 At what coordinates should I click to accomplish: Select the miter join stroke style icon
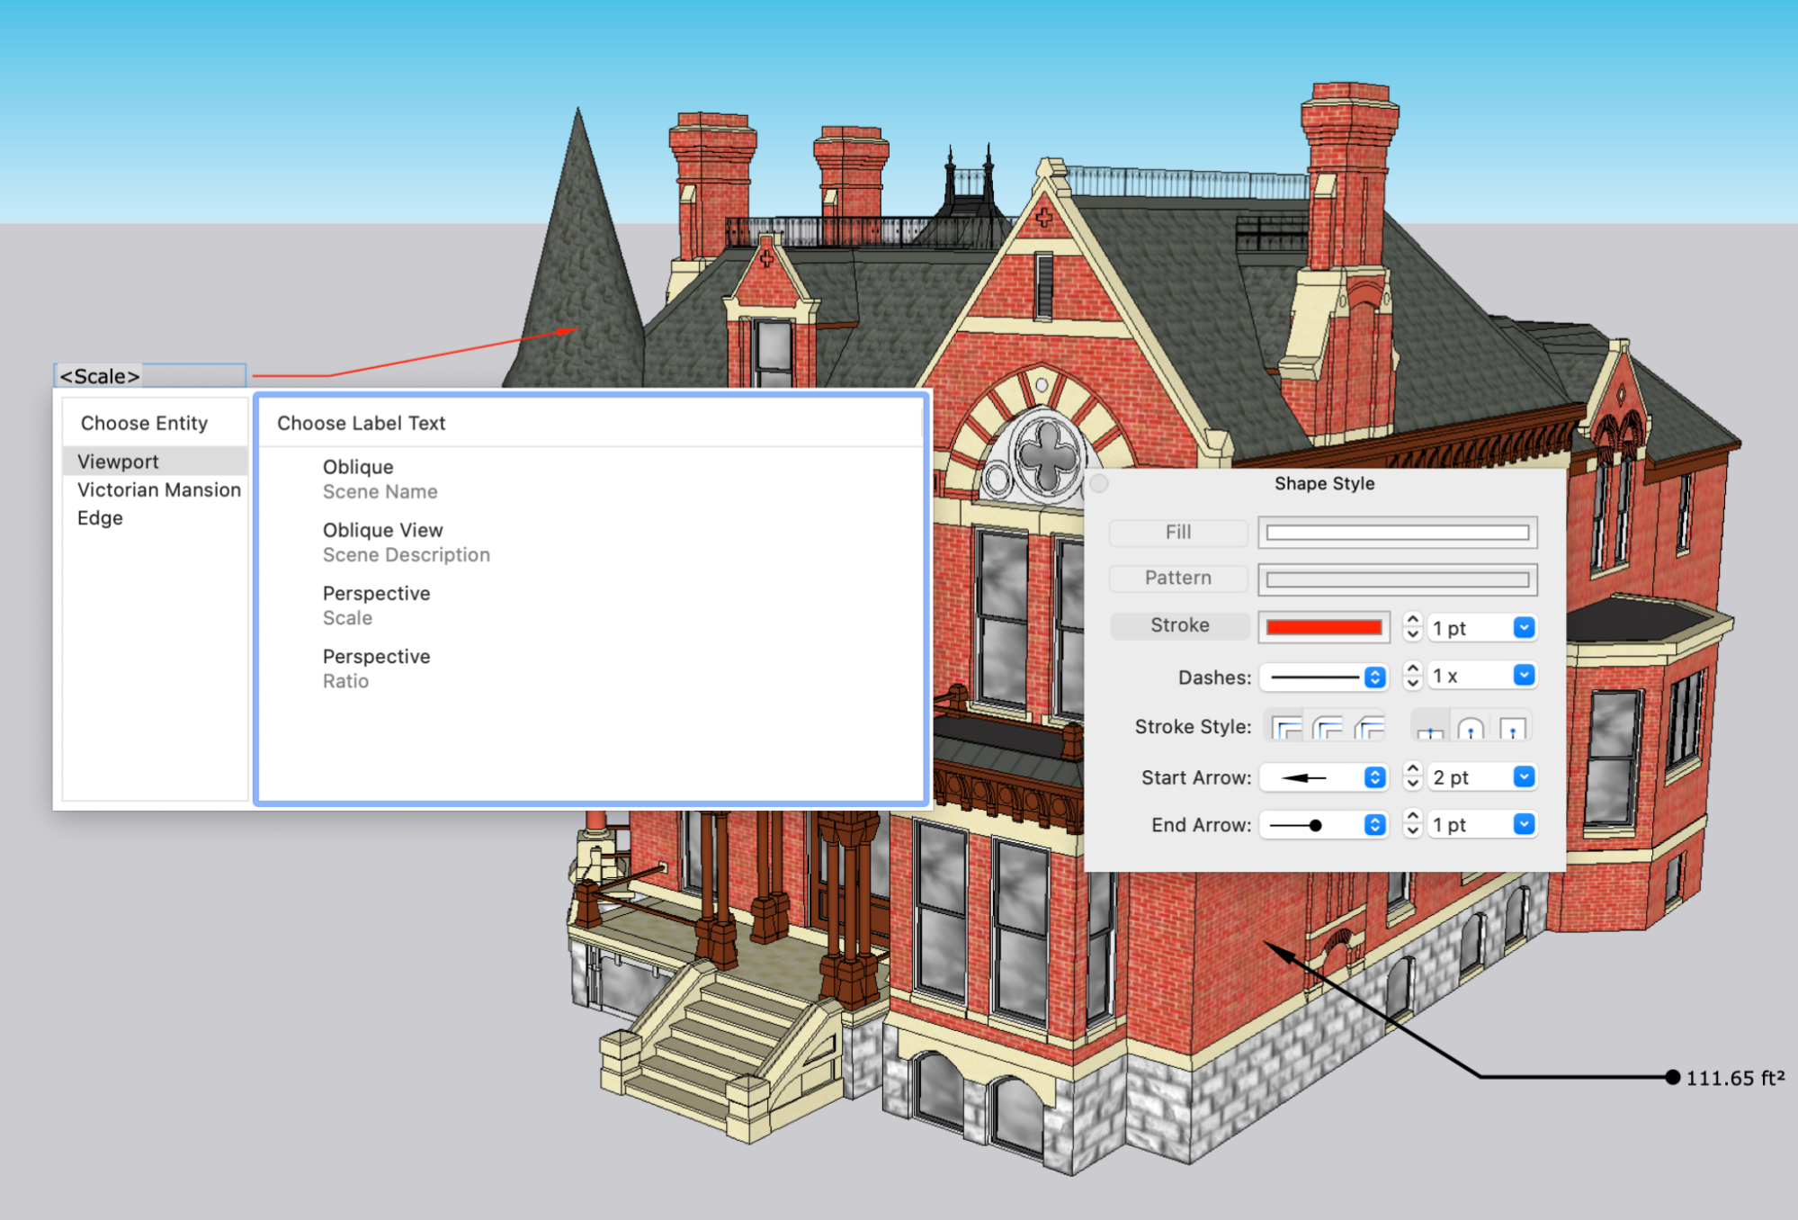point(1287,728)
